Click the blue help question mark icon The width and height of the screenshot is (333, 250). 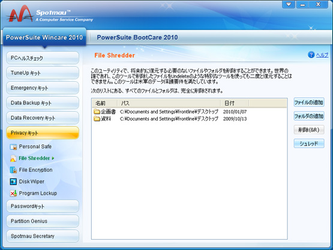pos(311,55)
